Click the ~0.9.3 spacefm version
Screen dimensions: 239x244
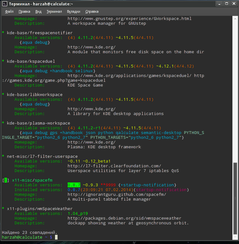[90, 185]
